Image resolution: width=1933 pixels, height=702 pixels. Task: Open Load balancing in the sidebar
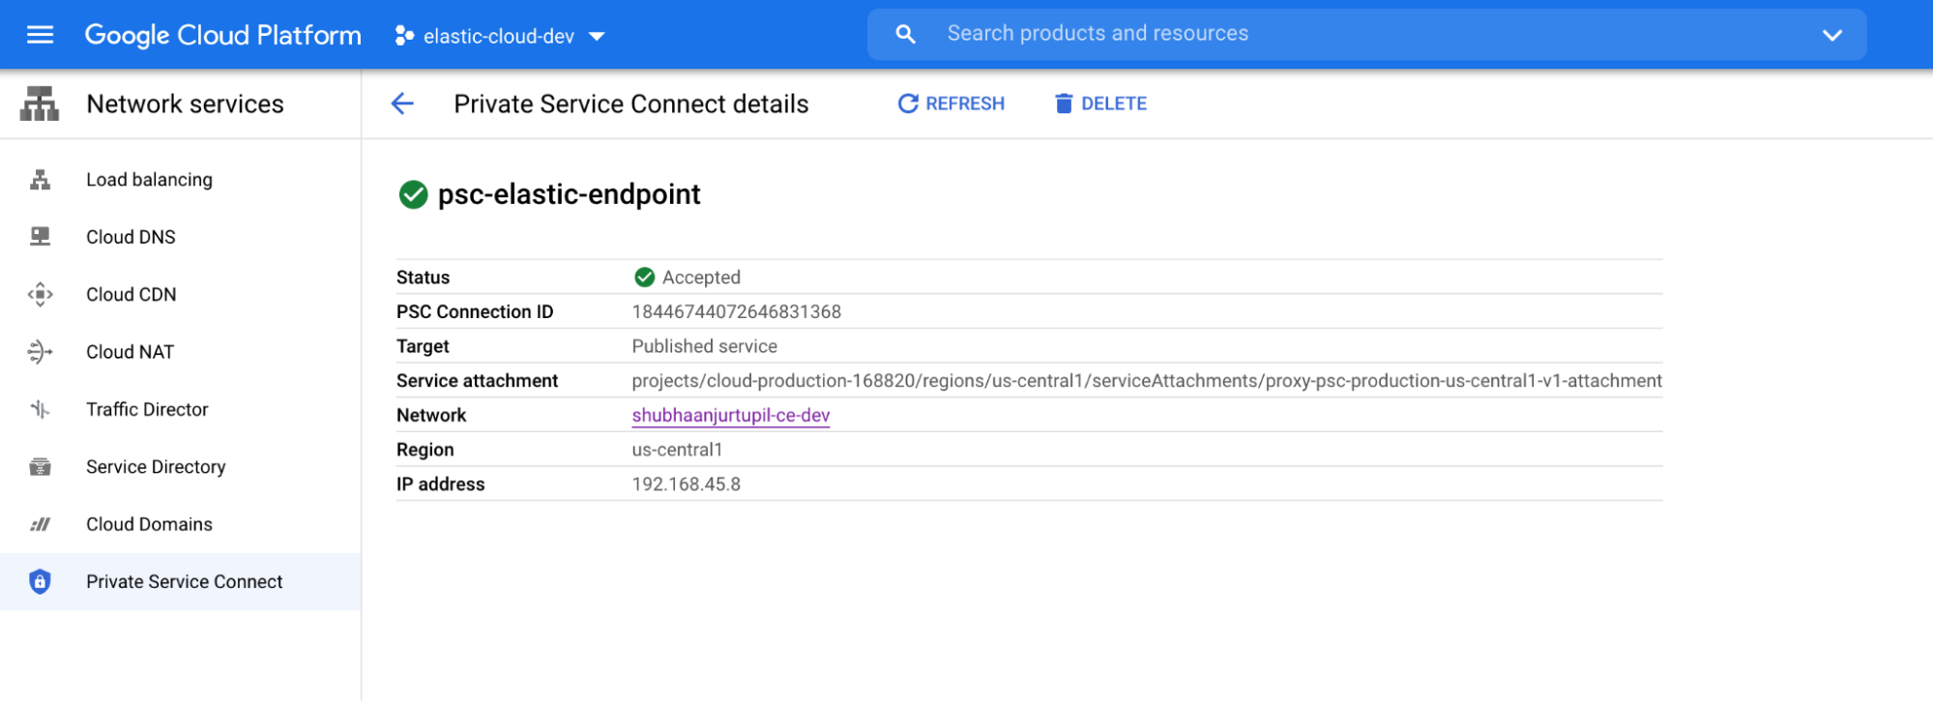pyautogui.click(x=180, y=180)
